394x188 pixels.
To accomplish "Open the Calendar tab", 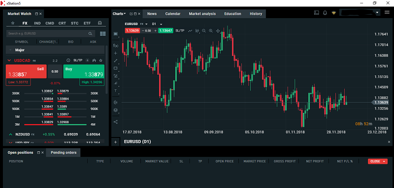I will point(173,14).
